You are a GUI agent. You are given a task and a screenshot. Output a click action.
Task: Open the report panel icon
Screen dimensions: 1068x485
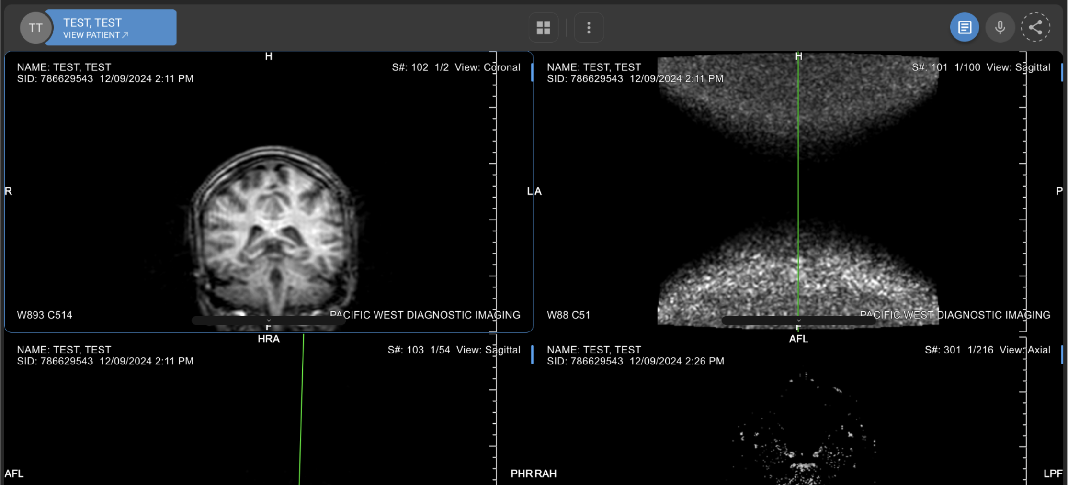[x=964, y=28]
